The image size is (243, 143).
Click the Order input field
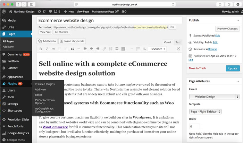click(194, 126)
